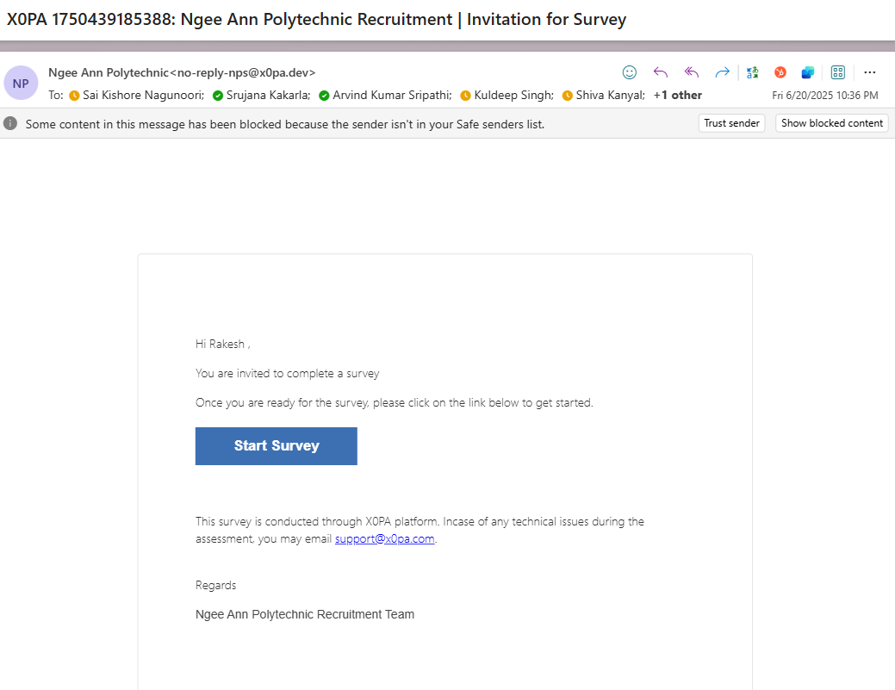Click the info icon in blocked content bar
The width and height of the screenshot is (895, 690).
tap(11, 123)
